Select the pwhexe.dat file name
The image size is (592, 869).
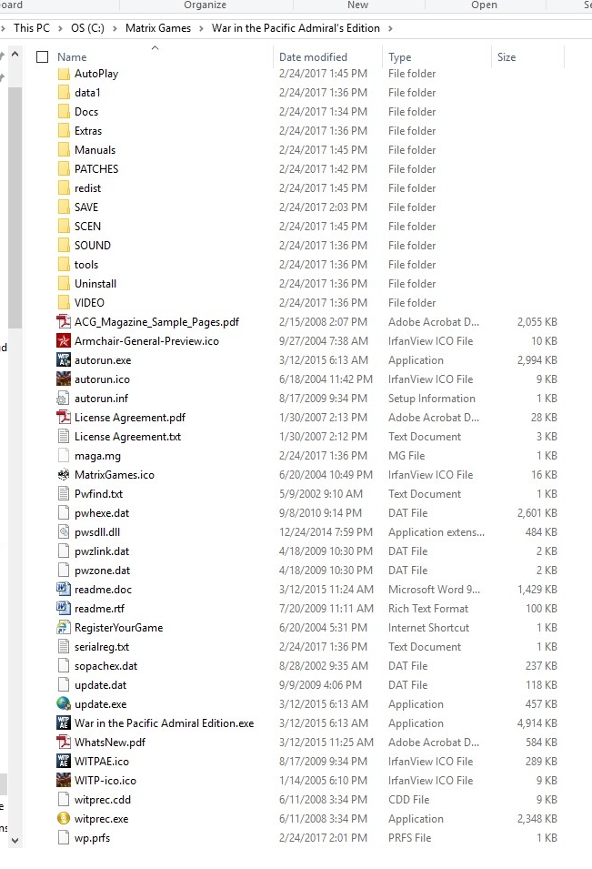pyautogui.click(x=102, y=513)
